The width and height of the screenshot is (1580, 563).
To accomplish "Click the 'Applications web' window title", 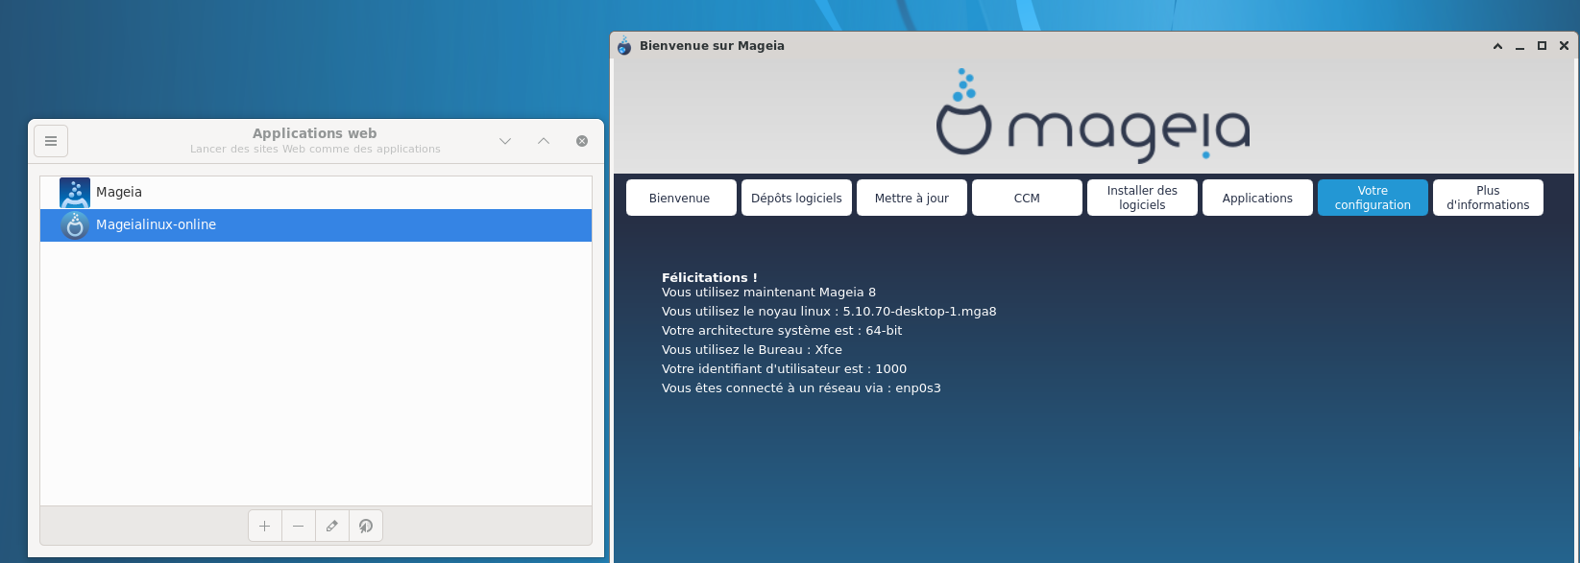I will [315, 133].
